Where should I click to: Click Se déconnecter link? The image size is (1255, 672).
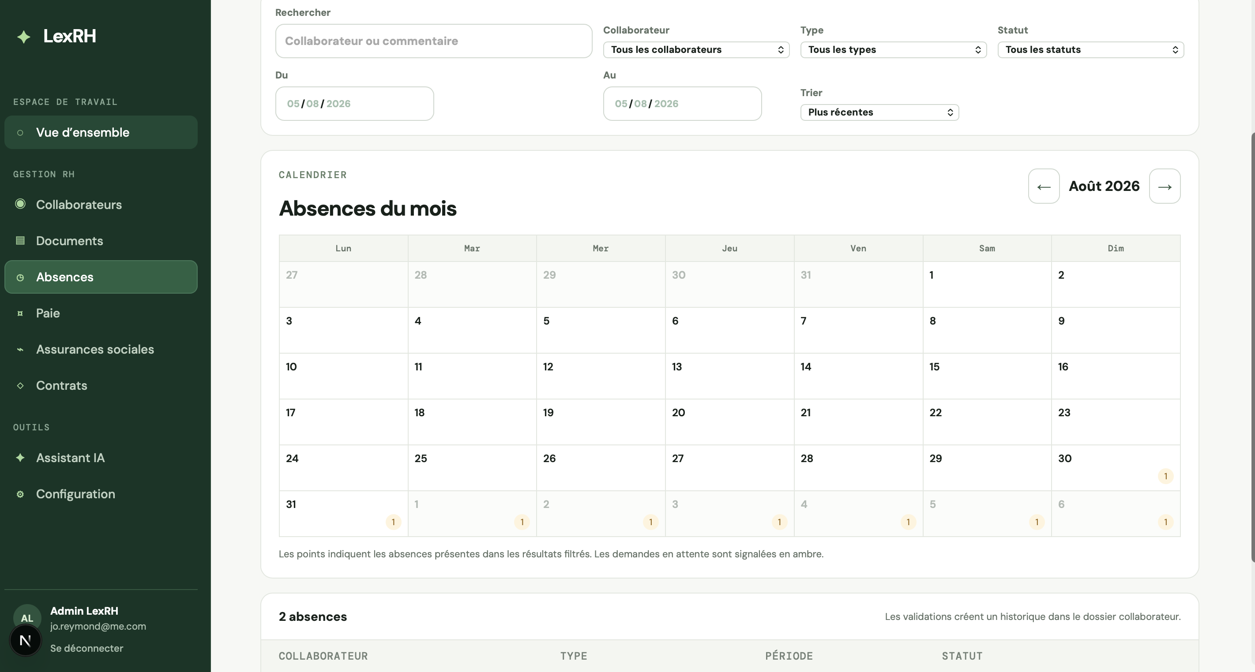[87, 648]
